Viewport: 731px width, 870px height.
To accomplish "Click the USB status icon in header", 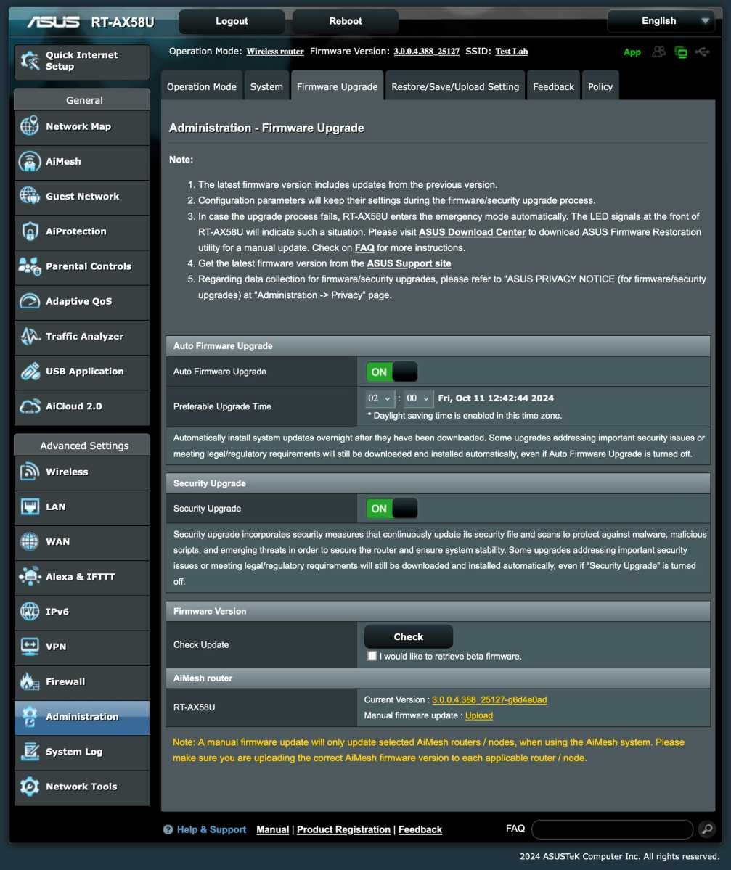I will [x=702, y=52].
